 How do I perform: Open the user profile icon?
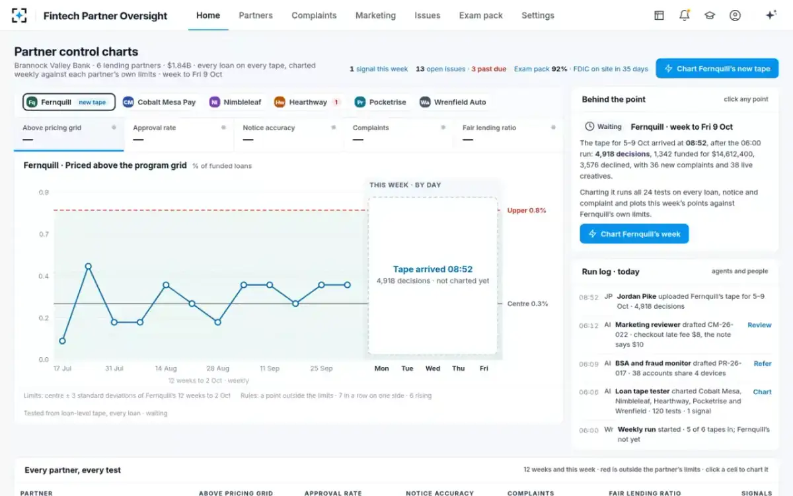[x=735, y=15]
